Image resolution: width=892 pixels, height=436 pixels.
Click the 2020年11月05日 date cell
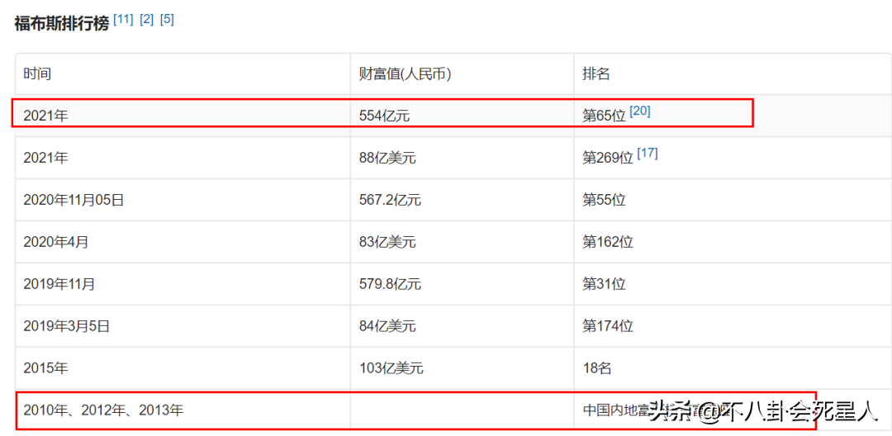74,200
